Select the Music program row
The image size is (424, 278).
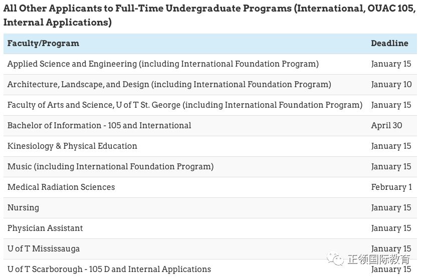click(210, 167)
